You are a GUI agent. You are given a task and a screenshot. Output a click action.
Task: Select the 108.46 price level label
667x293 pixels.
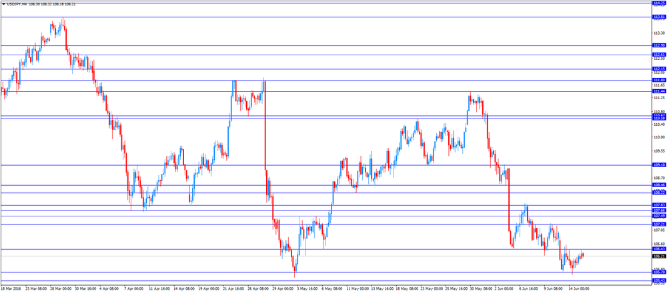(659, 185)
